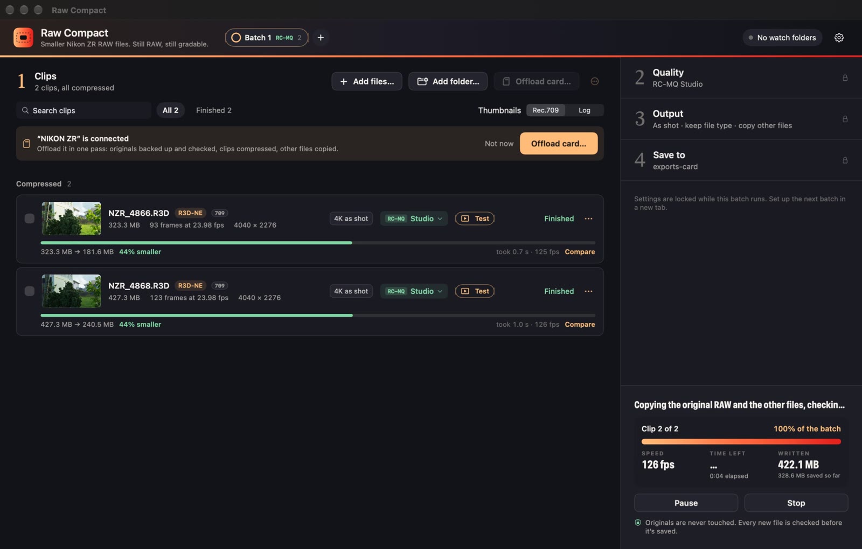Click the Add files... button

(367, 81)
